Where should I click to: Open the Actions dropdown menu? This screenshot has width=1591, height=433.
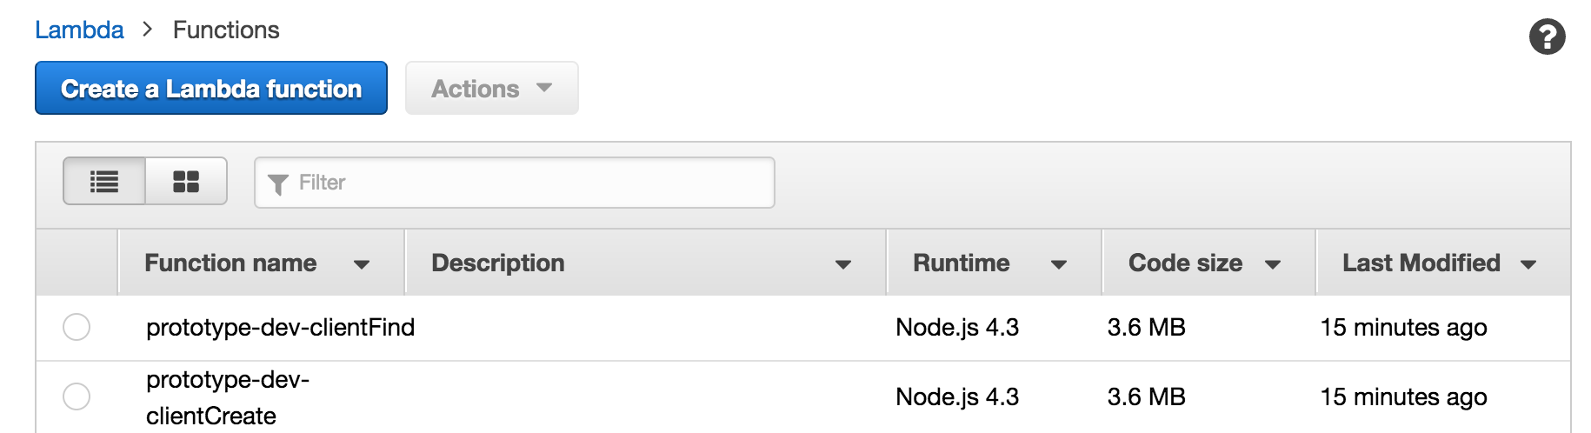[492, 88]
